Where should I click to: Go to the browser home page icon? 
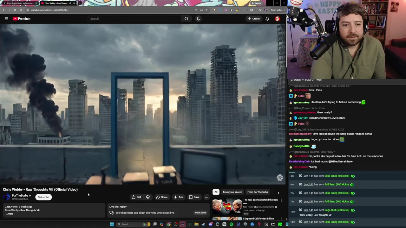(x=21, y=10)
